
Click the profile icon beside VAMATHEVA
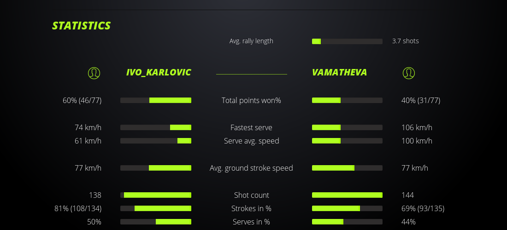click(x=409, y=73)
